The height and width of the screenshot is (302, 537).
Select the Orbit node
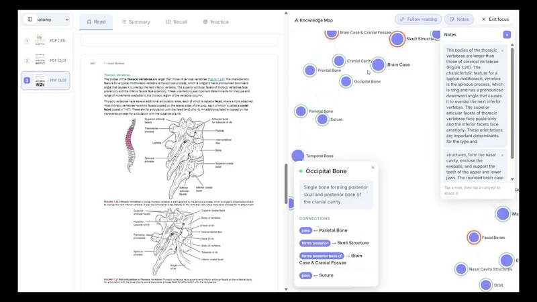(x=485, y=285)
